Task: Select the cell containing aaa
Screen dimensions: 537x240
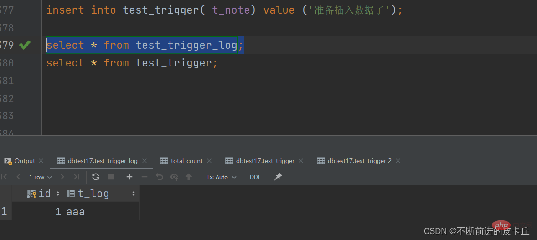Action: [102, 212]
